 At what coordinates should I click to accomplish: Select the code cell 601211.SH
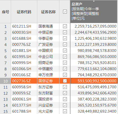click(24, 26)
